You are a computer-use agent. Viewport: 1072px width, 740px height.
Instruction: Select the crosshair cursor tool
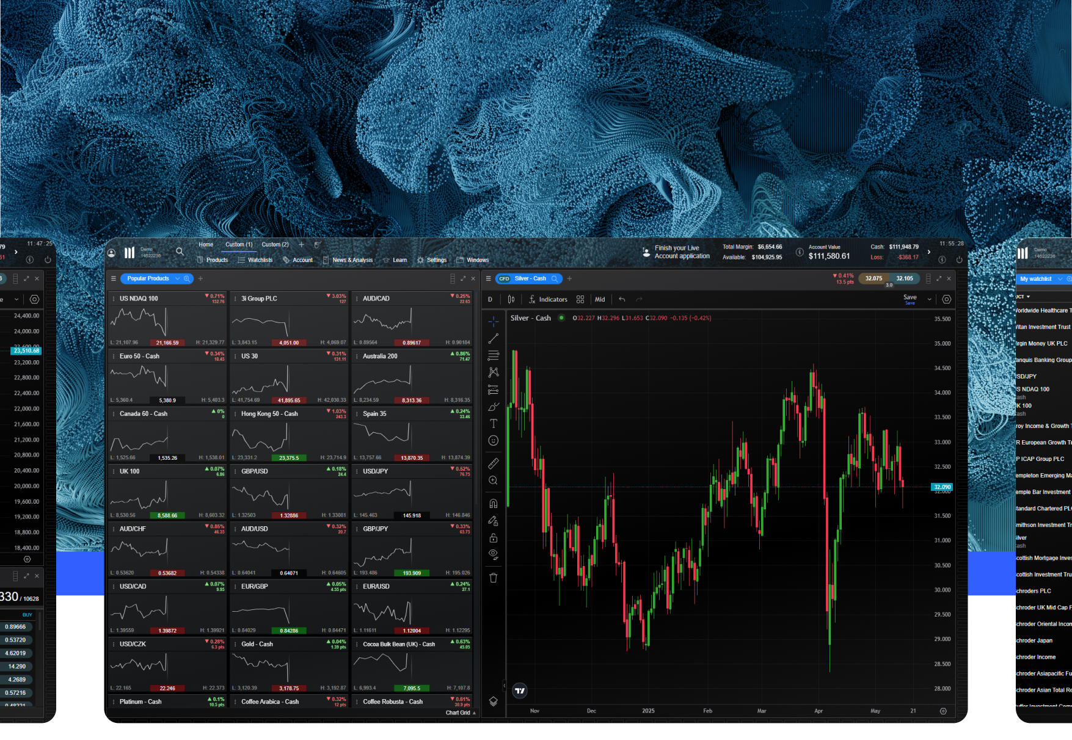tap(494, 321)
